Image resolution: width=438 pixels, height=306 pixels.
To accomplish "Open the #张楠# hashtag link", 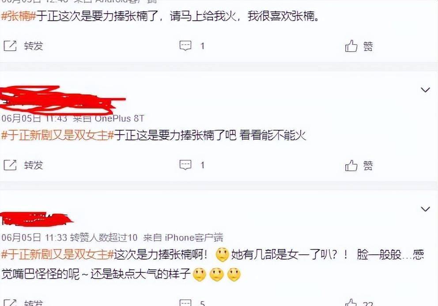I will 19,16.
